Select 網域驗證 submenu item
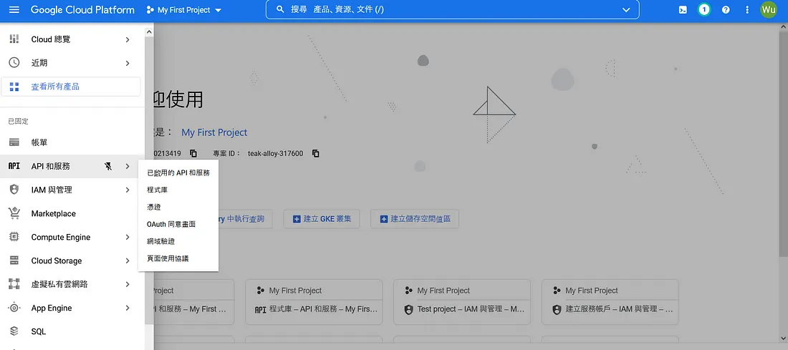Screen dimensions: 788x350 pos(178,241)
